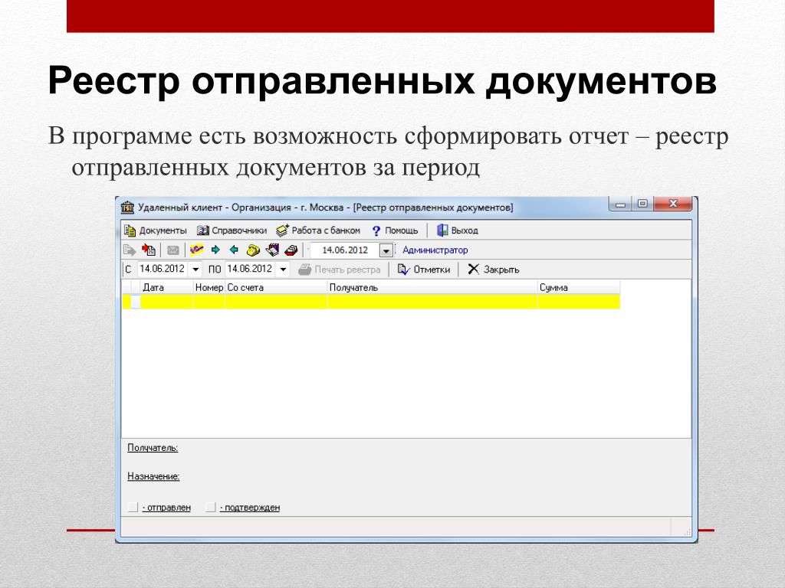Click the yellow telephone connection icon
785x588 pixels.
coord(253,250)
